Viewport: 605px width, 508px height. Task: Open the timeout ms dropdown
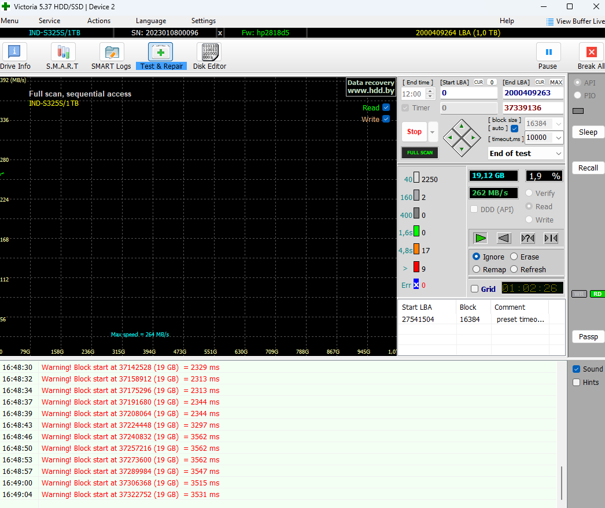558,138
